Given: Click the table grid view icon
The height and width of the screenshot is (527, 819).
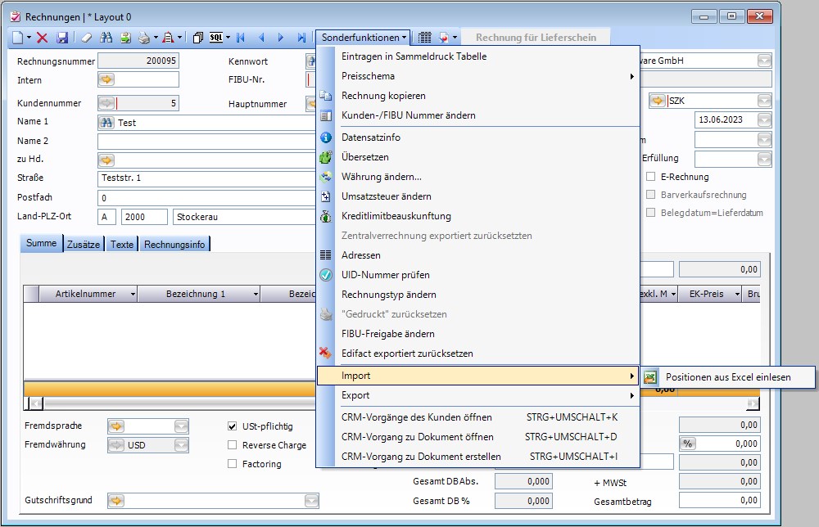Looking at the screenshot, I should pyautogui.click(x=425, y=38).
